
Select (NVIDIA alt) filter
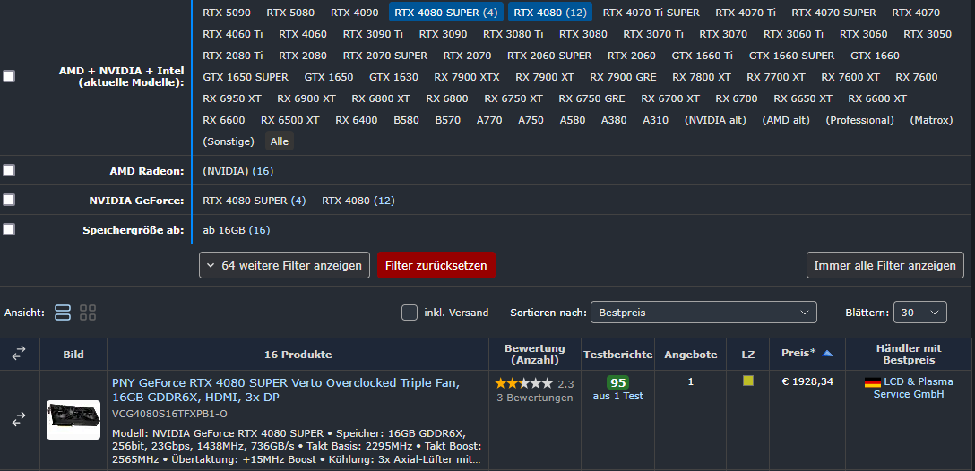point(715,120)
